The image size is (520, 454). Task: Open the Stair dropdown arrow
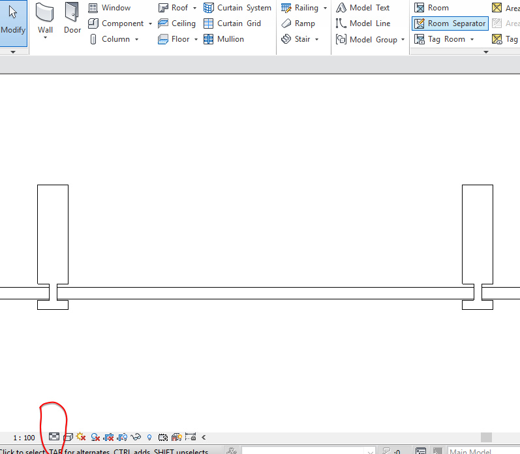316,39
